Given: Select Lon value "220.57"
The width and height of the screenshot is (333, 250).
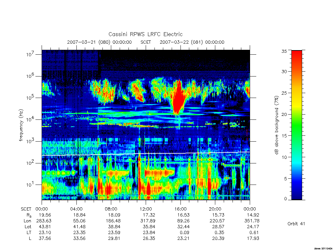Looking at the screenshot, I should point(217,221).
